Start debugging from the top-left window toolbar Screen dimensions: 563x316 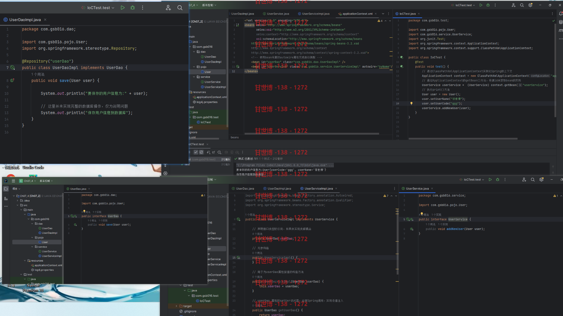click(133, 8)
